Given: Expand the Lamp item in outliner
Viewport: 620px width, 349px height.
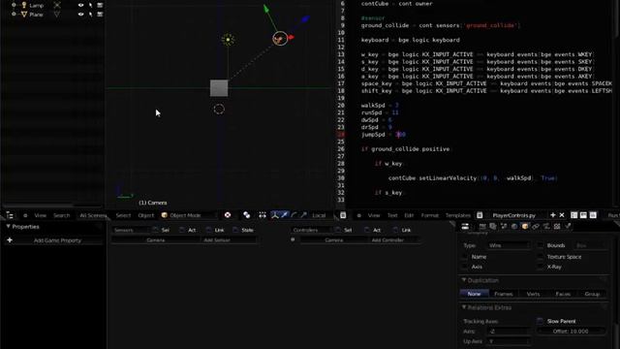Looking at the screenshot, I should (x=14, y=5).
